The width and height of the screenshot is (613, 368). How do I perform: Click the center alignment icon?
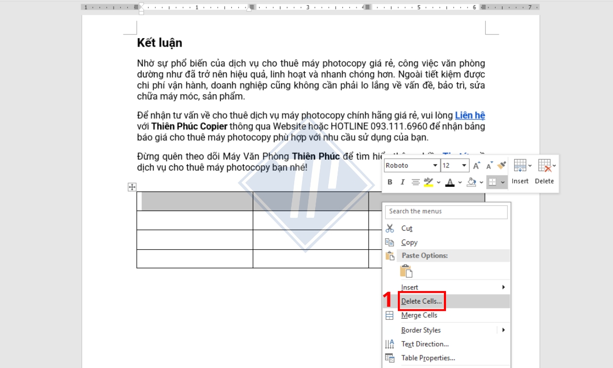416,182
